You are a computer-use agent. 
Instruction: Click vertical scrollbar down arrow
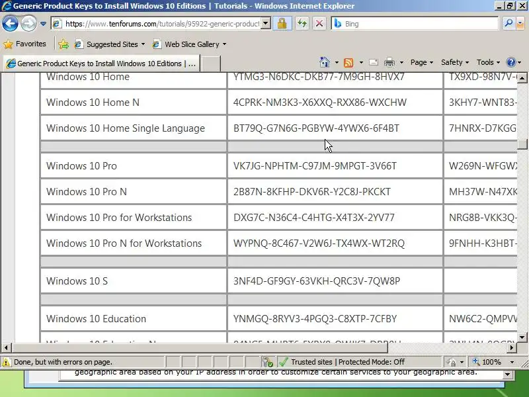click(x=522, y=337)
